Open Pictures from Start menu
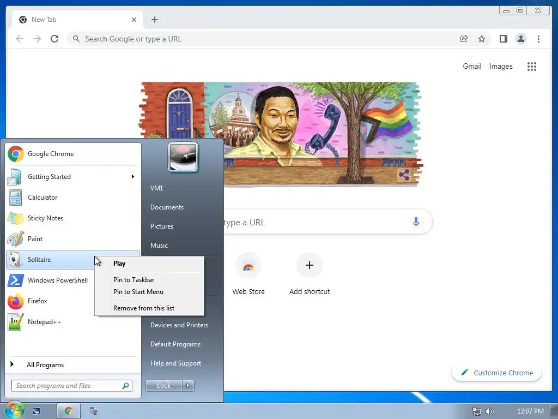 point(161,226)
